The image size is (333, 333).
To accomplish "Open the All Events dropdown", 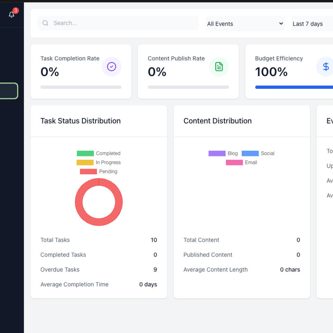I will coord(245,24).
